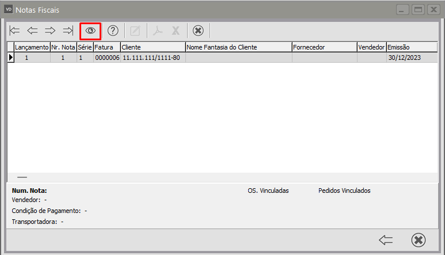
Task: Go to first record arrow in toolbar
Action: [15, 31]
